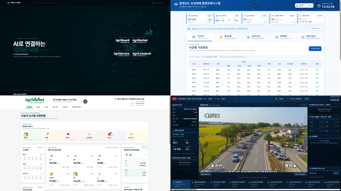Click the 브라우저 전체화면 button
341x191 pixels.
pos(295,99)
